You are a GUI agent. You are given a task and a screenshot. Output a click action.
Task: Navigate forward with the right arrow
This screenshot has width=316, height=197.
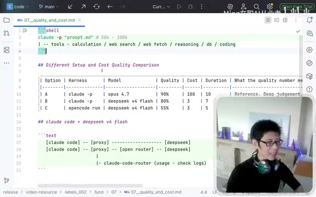[122, 7]
